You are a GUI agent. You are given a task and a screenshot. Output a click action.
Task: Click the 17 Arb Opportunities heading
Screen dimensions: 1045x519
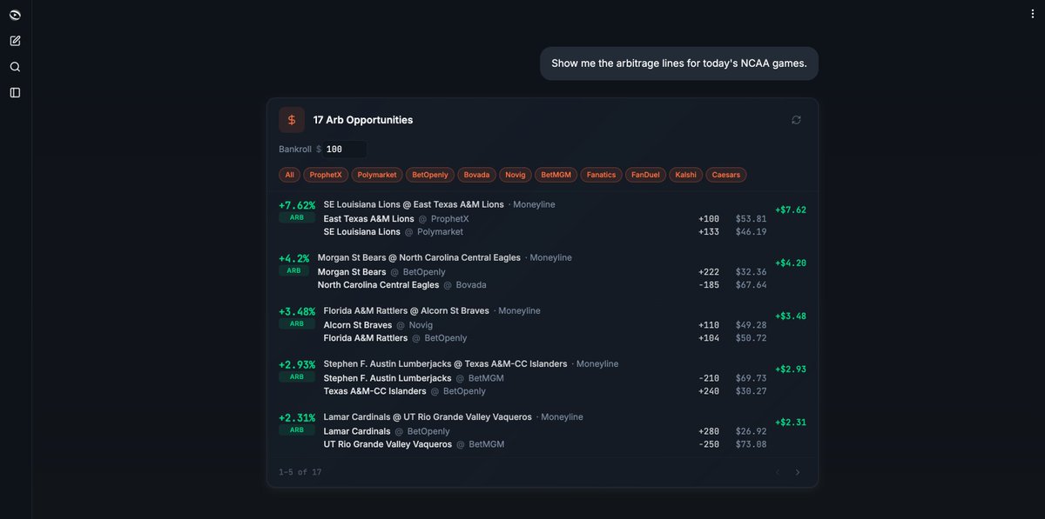point(363,120)
